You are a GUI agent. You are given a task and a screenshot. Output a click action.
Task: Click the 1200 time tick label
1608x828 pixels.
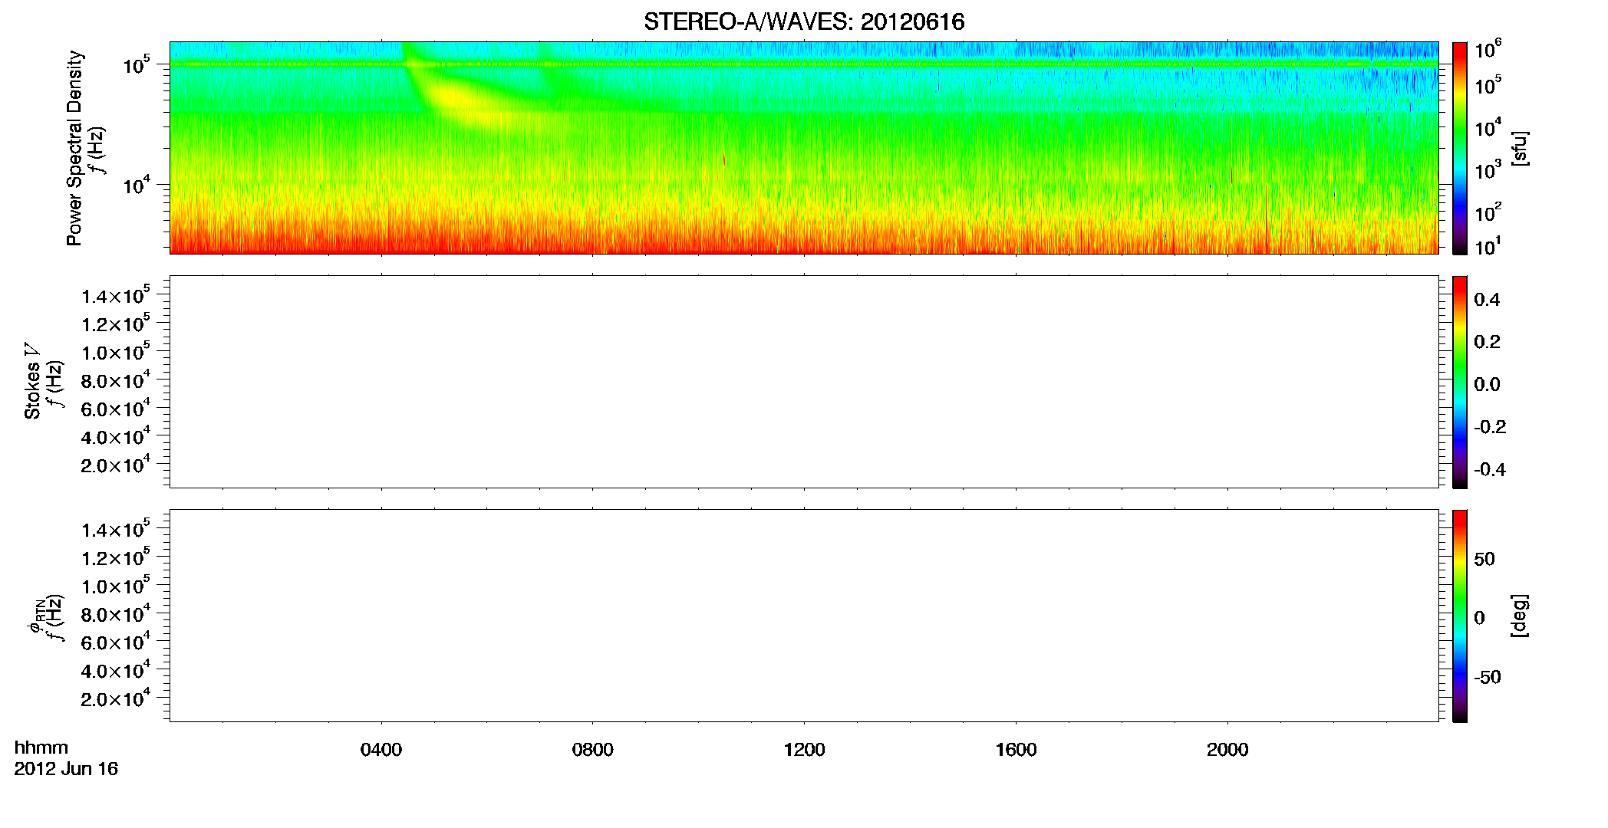(x=804, y=750)
